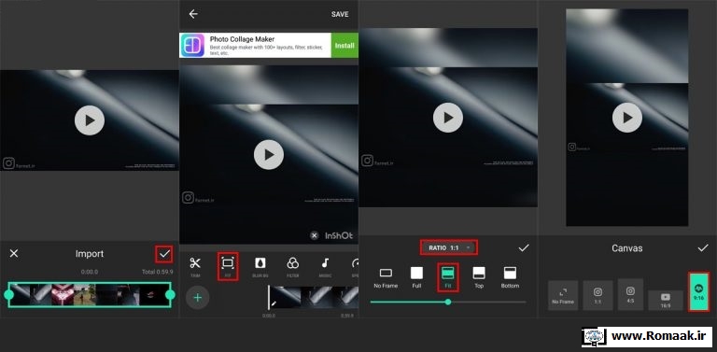The width and height of the screenshot is (717, 352).
Task: Tap the red-boxed Fit icon in toolbar
Action: [228, 266]
